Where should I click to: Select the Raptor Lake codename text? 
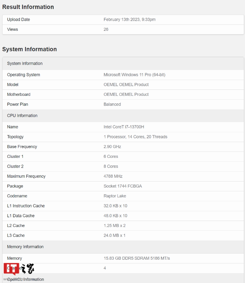point(115,196)
